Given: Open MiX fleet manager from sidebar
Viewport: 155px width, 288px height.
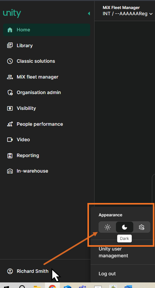Looking at the screenshot, I should (x=38, y=77).
